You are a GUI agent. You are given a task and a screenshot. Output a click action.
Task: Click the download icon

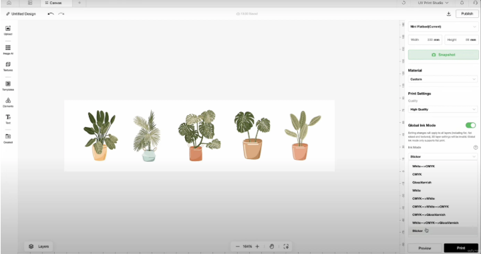pyautogui.click(x=448, y=14)
